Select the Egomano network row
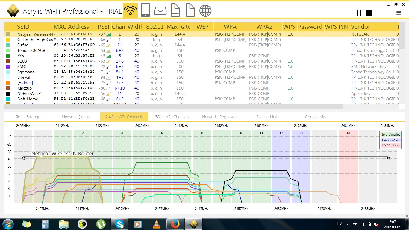409x230 pixels. pos(202,72)
